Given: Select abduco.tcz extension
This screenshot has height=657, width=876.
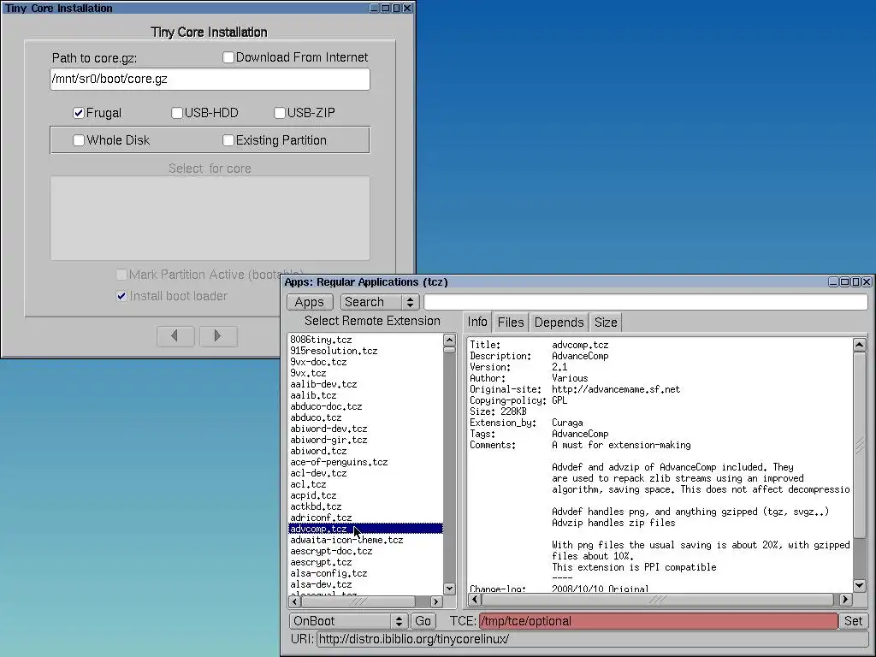Looking at the screenshot, I should (x=365, y=417).
